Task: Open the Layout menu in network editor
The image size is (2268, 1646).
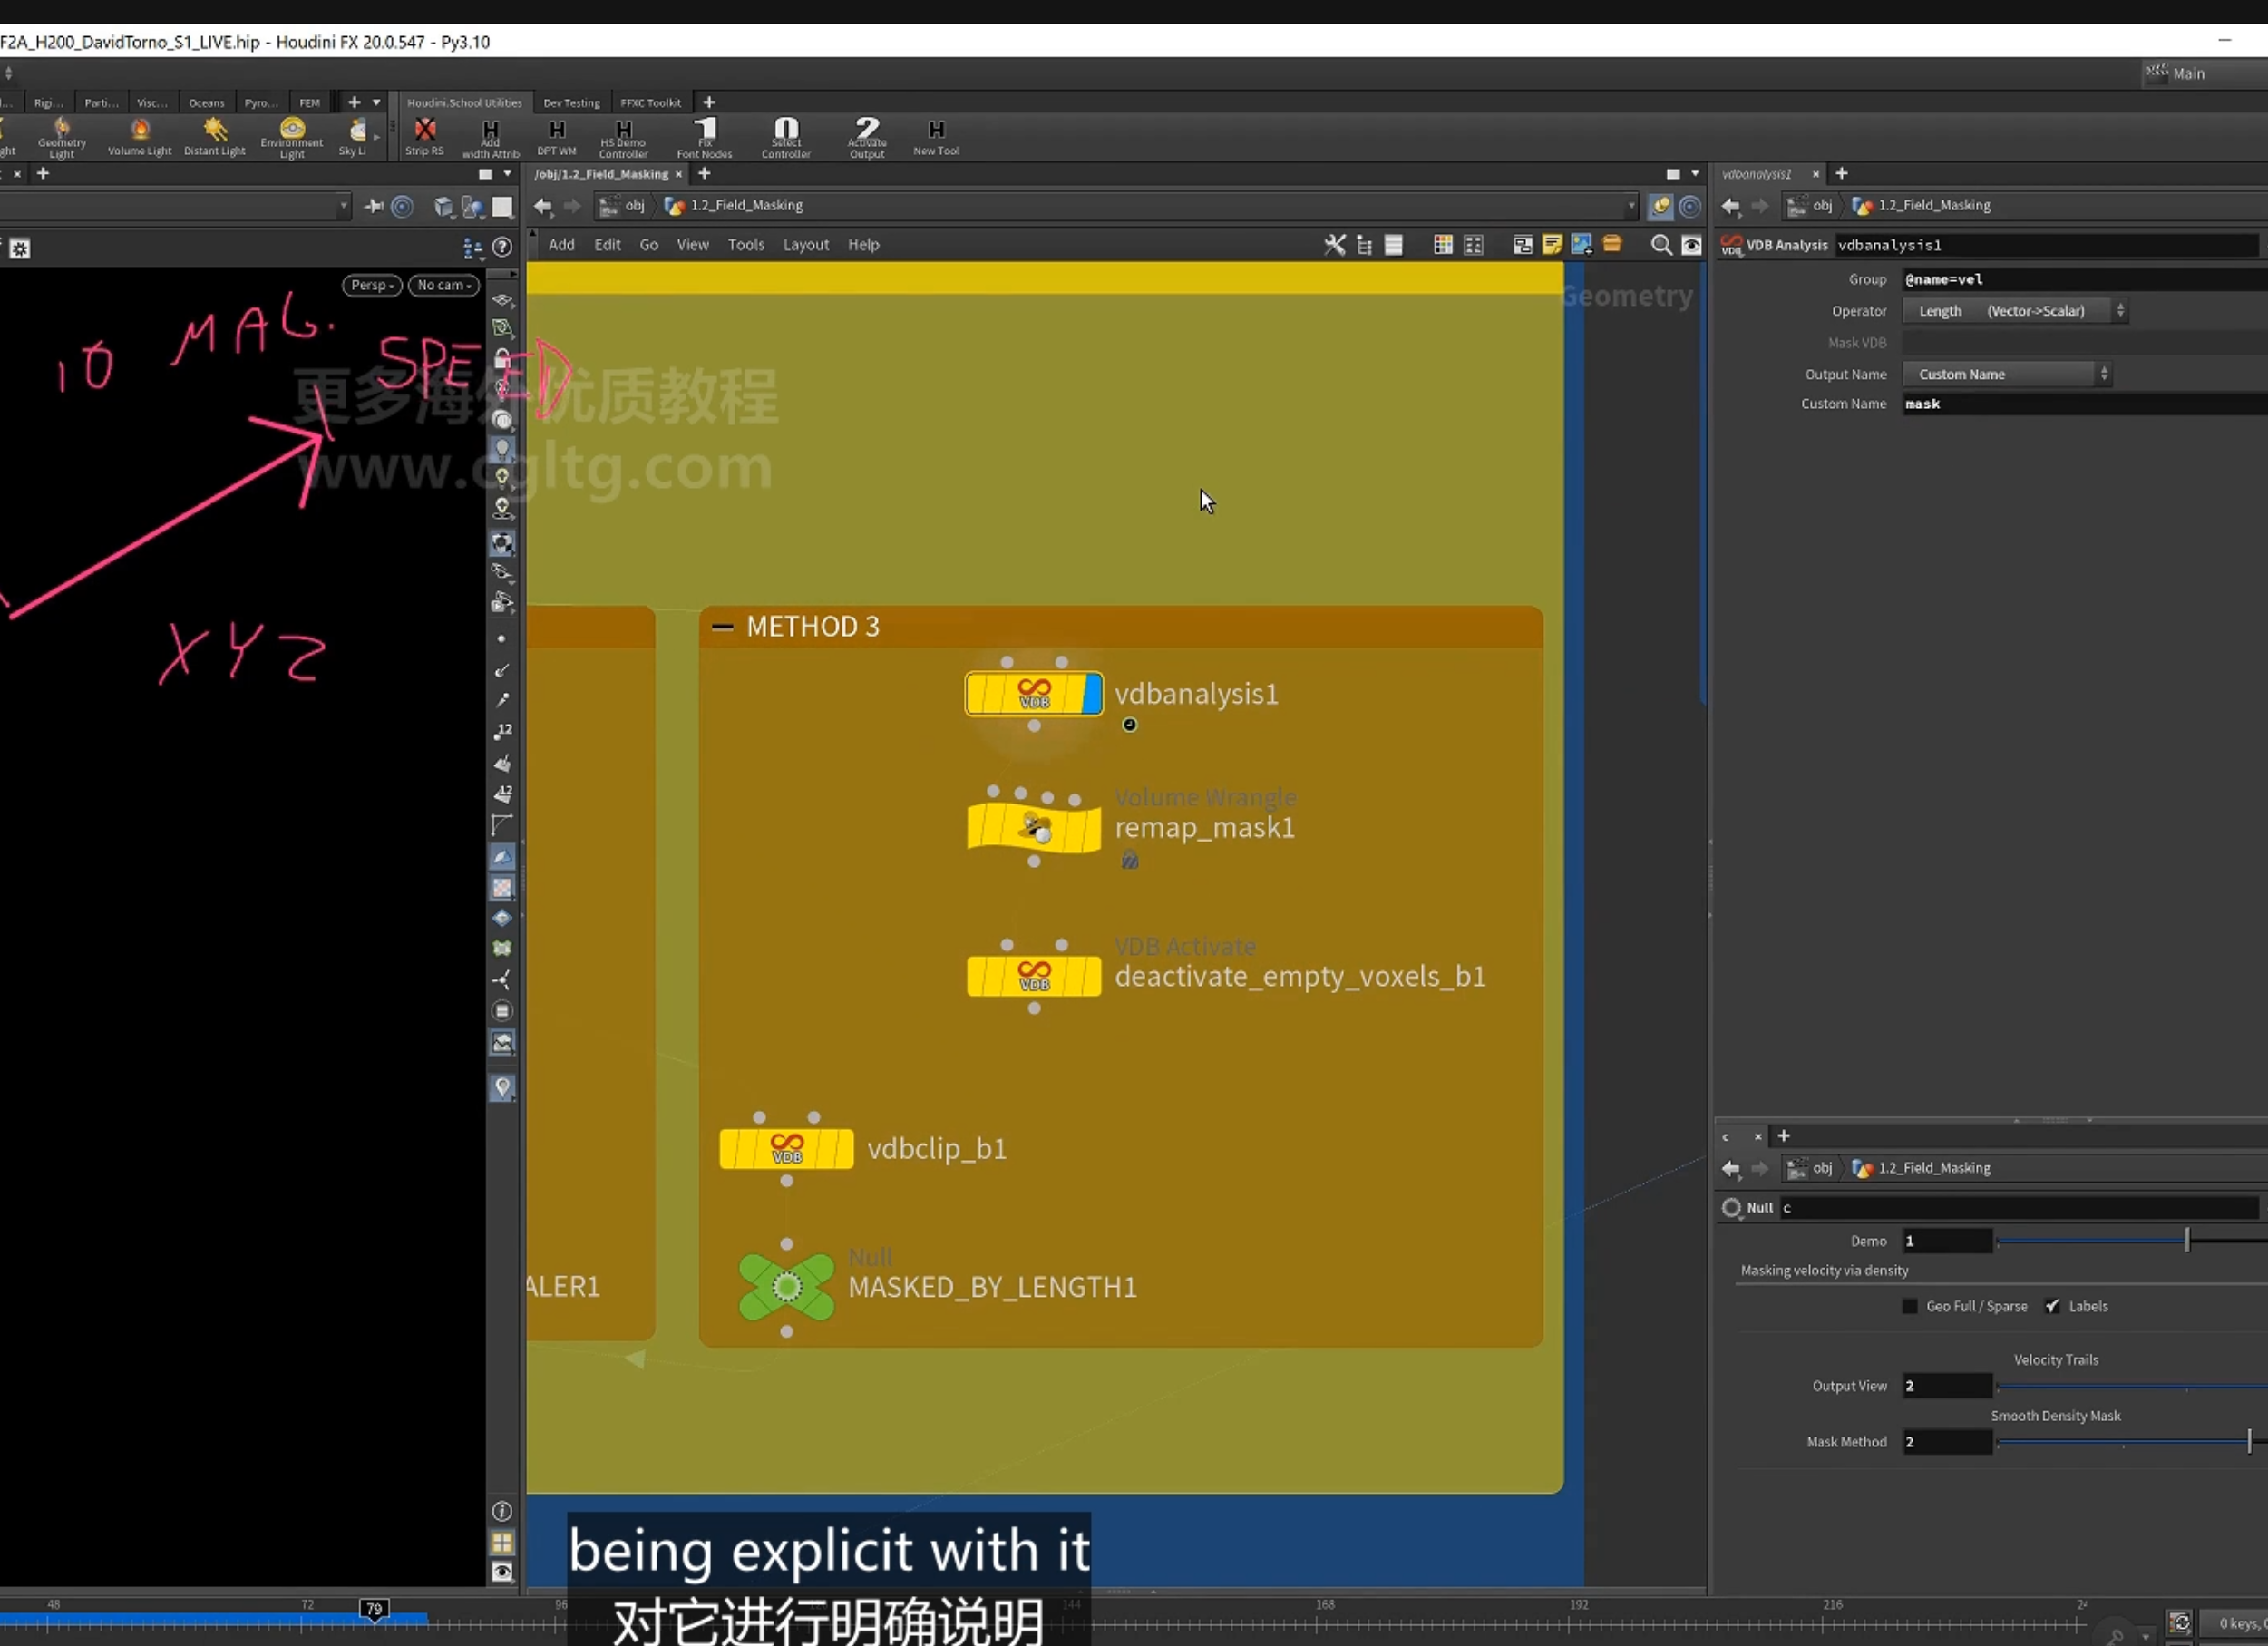Action: coord(806,245)
